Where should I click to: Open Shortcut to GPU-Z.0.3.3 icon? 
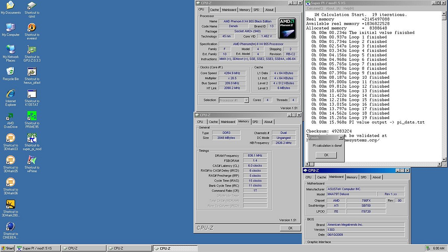tap(32, 54)
